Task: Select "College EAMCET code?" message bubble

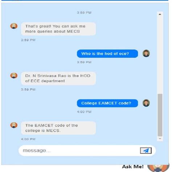Action: point(107,103)
